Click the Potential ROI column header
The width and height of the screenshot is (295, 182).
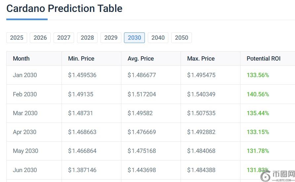click(x=263, y=59)
